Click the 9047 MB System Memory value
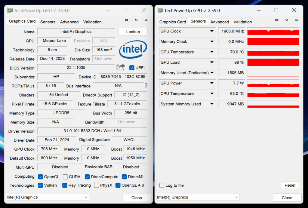 (232, 104)
